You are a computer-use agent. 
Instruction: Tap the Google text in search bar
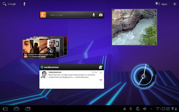12,4
